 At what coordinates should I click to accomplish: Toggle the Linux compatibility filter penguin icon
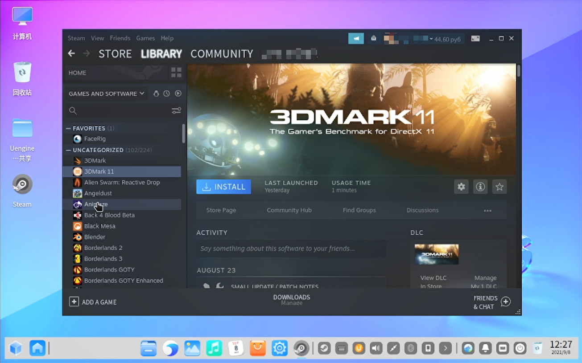pos(157,94)
